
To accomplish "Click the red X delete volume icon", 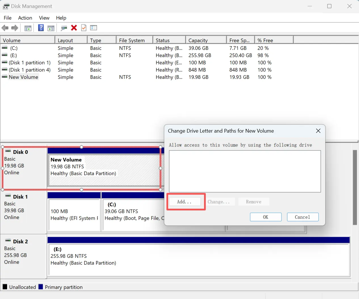I will click(x=74, y=28).
